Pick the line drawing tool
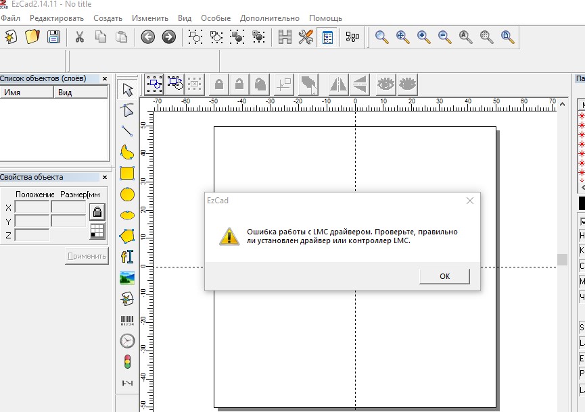The image size is (585, 412). click(127, 131)
